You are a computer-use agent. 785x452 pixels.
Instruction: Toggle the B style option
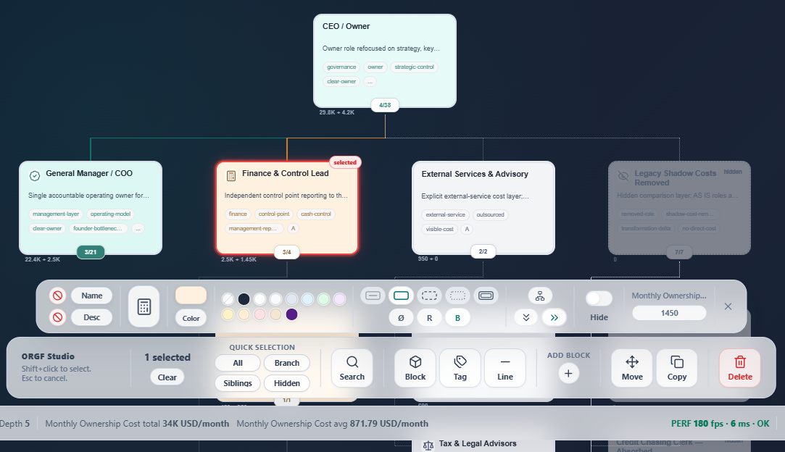point(457,318)
